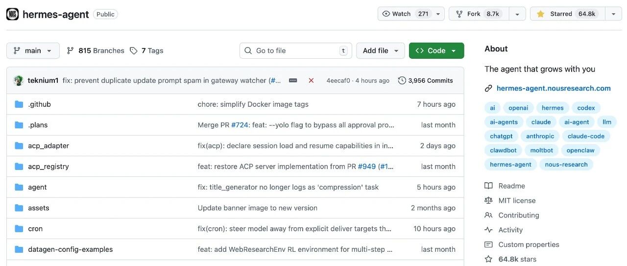Select the 'llm' topic tag
Image resolution: width=627 pixels, height=266 pixels.
click(x=607, y=122)
